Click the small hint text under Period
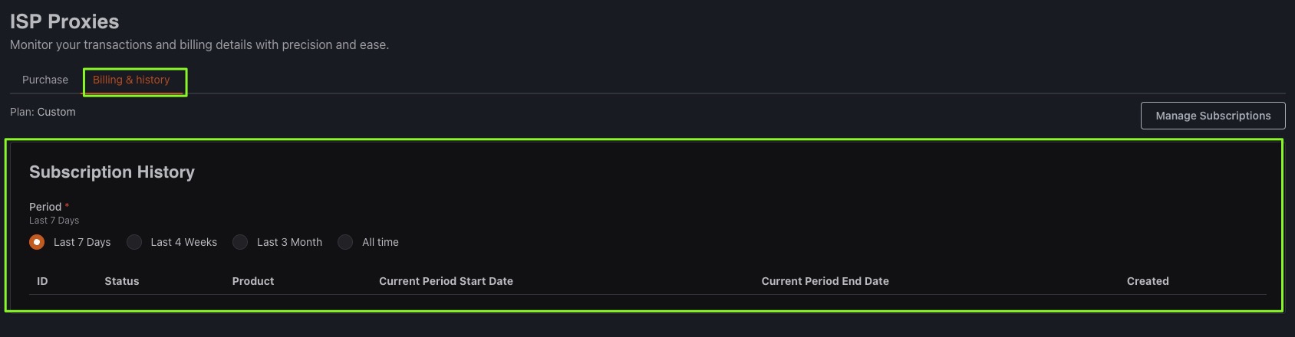 coord(54,221)
